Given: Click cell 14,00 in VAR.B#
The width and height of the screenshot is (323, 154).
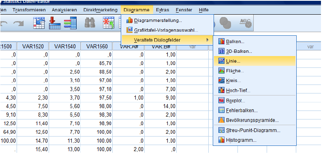Looking at the screenshot, I should pos(160,106).
